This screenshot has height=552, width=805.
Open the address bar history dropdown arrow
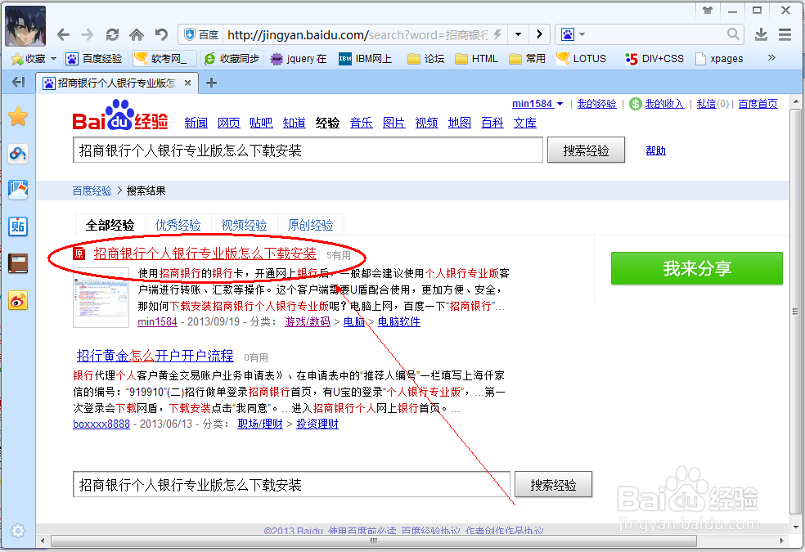tap(518, 34)
